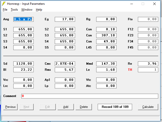Viewport: 162px width, 122px height.
Task: Click the F23 input field
Action: coord(148,35)
